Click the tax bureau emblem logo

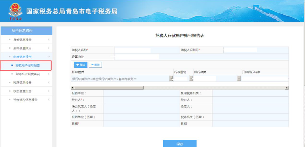(15, 12)
